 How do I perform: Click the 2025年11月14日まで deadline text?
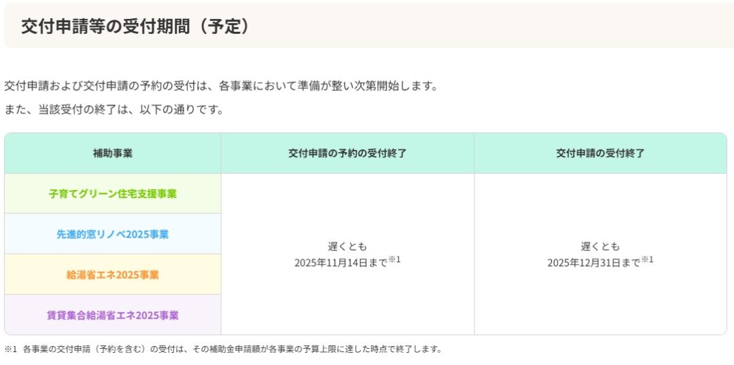coord(340,263)
